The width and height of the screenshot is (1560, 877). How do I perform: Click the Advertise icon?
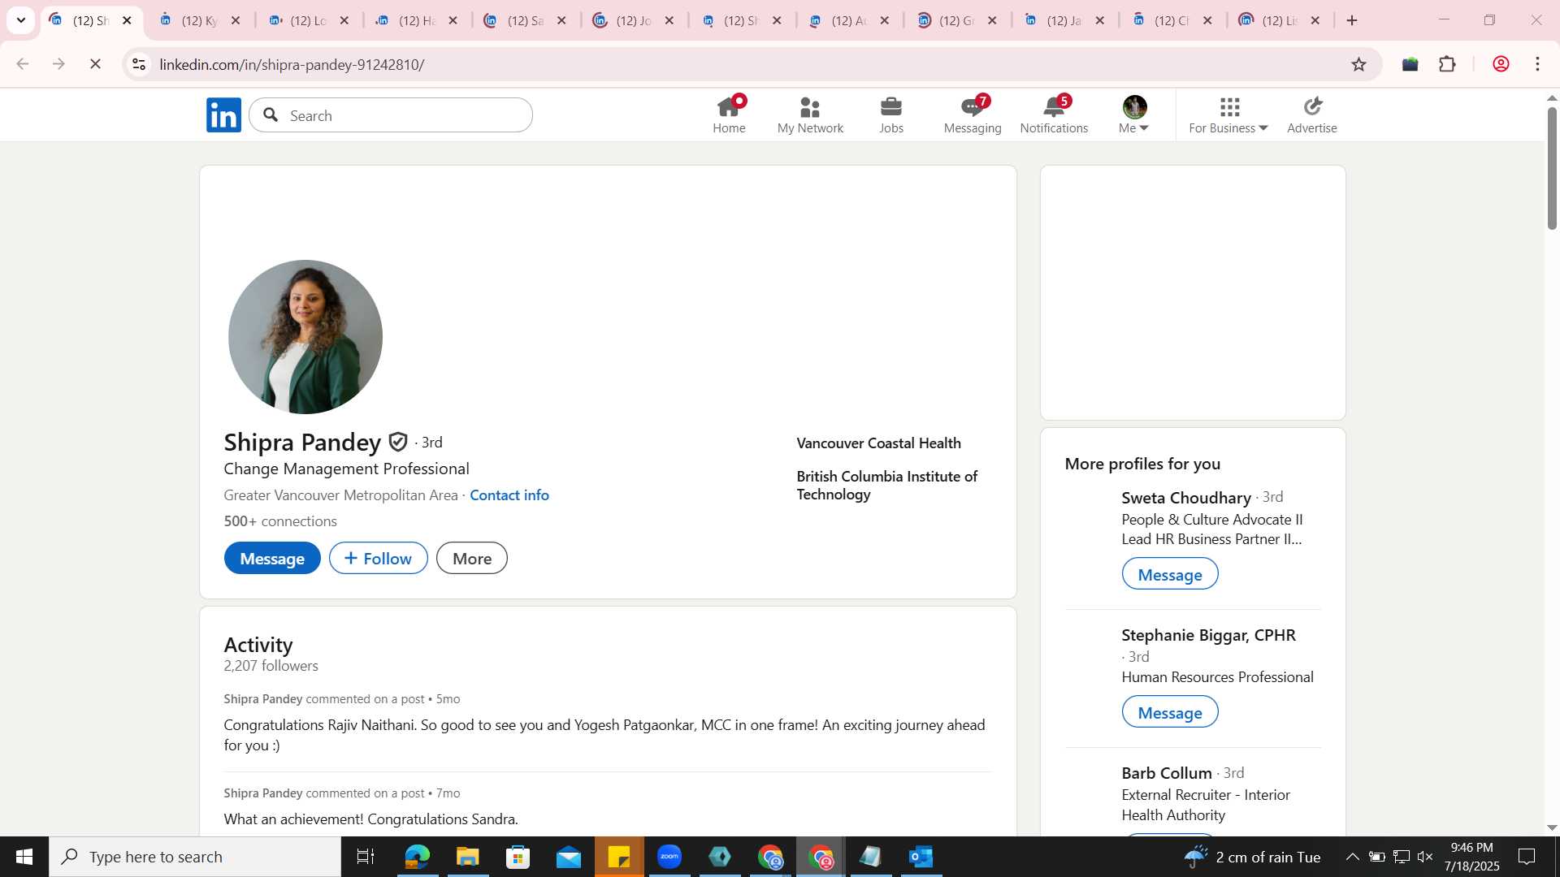[1312, 114]
